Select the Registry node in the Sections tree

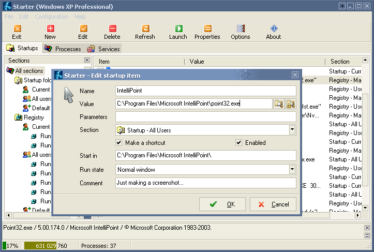coord(34,117)
